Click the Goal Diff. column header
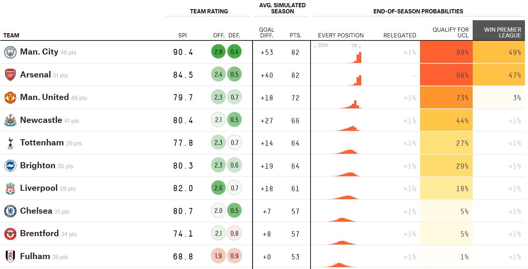Screen dimensions: 528x269 pos(267,32)
